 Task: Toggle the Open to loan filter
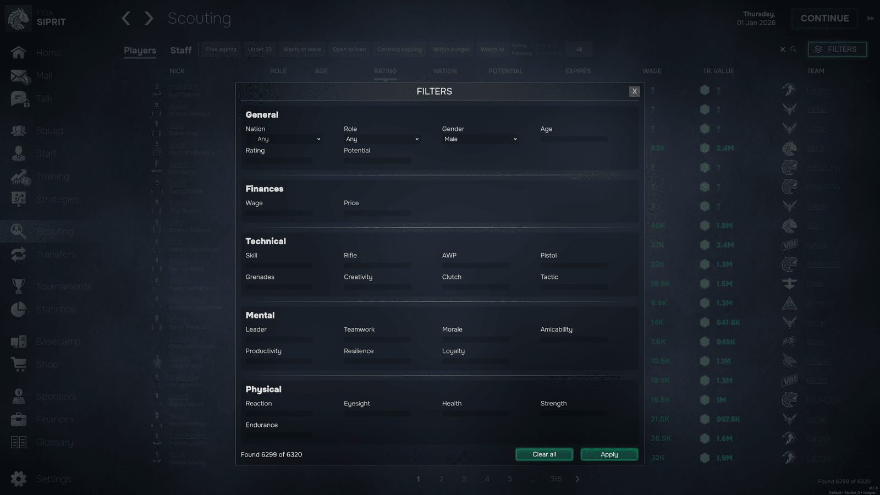tap(349, 50)
